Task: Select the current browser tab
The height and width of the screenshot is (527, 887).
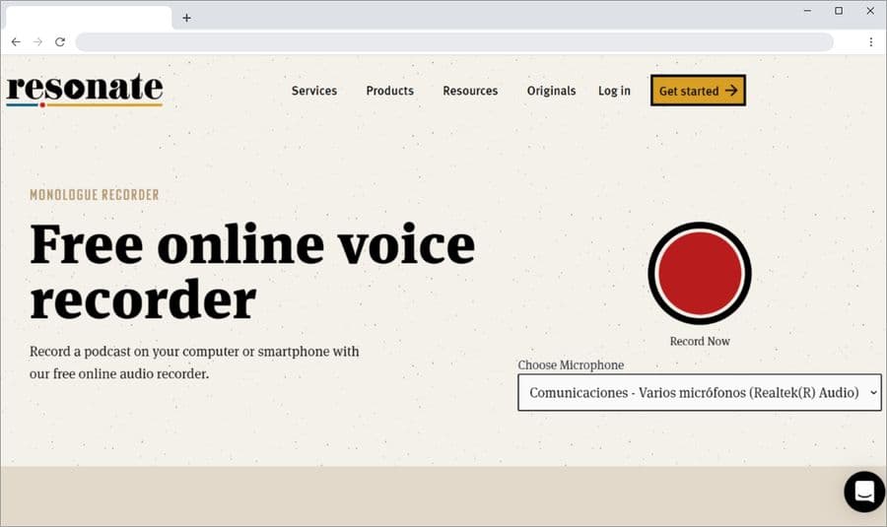Action: tap(89, 18)
